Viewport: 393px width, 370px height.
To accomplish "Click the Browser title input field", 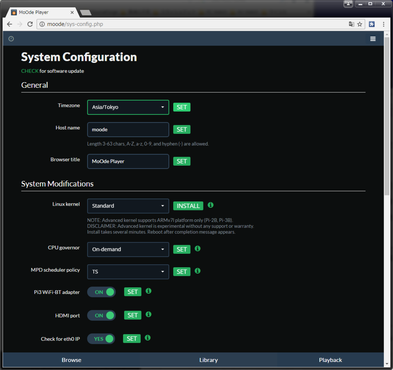I will click(128, 161).
